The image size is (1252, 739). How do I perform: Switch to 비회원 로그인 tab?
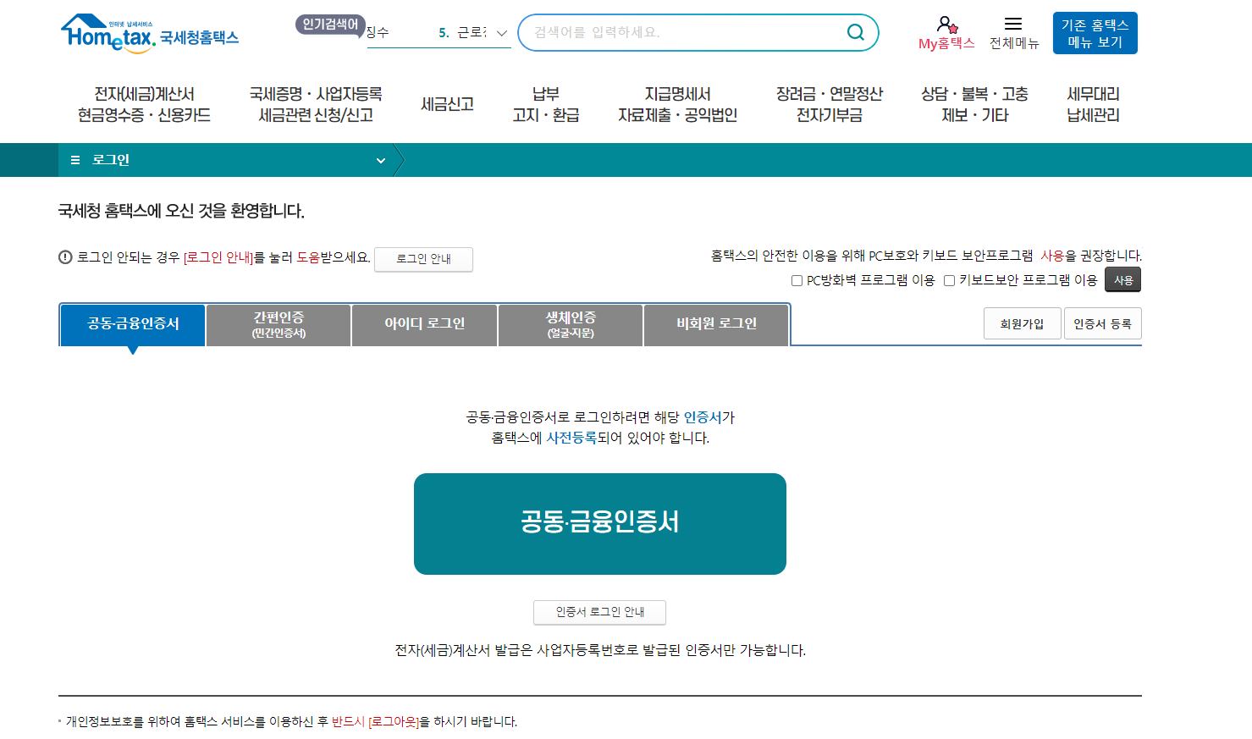[716, 324]
